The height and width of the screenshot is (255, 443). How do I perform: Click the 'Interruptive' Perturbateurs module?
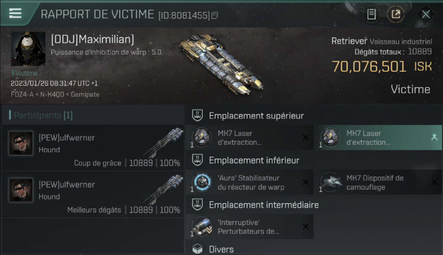249,226
